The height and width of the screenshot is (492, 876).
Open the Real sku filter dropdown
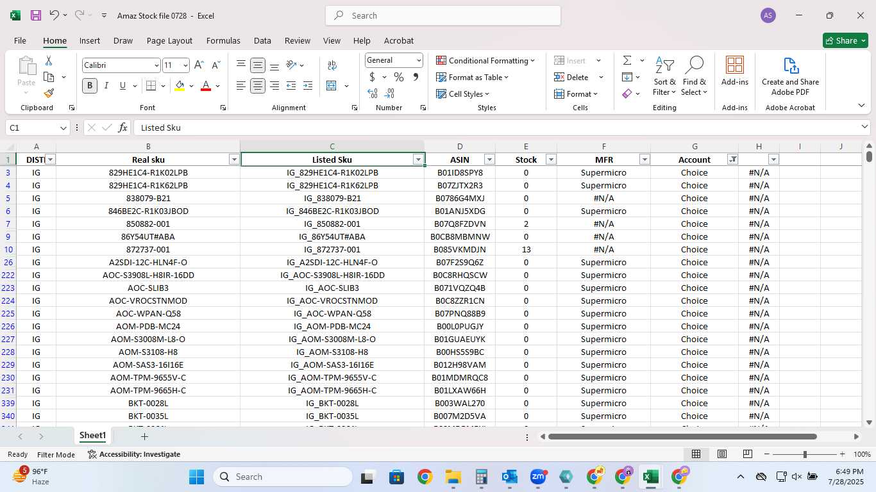[x=234, y=160]
